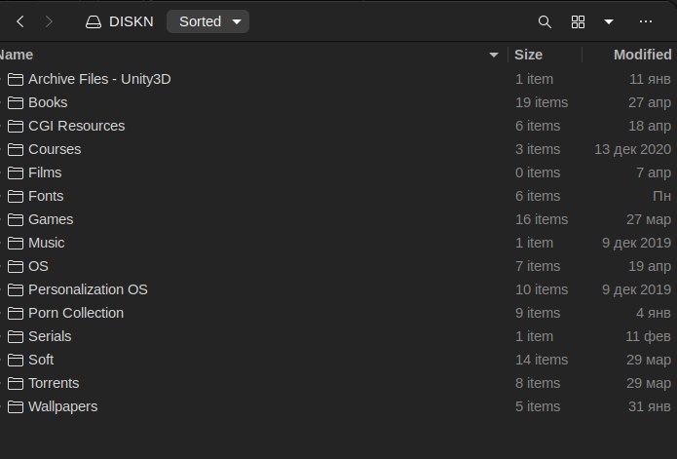Select the Archive Files - Unity3D folder icon
677x459 pixels.
point(16,80)
